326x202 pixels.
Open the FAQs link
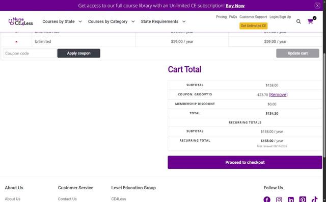233,17
